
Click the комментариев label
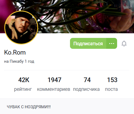pos(54,89)
